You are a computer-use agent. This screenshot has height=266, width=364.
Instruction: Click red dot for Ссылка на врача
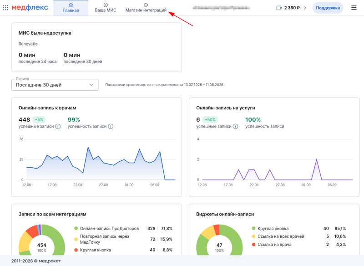point(253,245)
